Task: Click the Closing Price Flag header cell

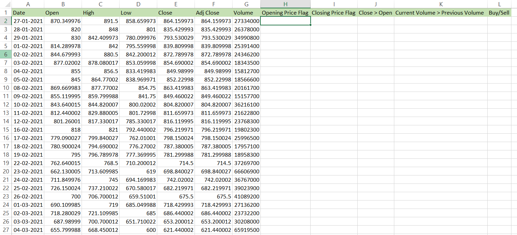Action: pyautogui.click(x=334, y=13)
